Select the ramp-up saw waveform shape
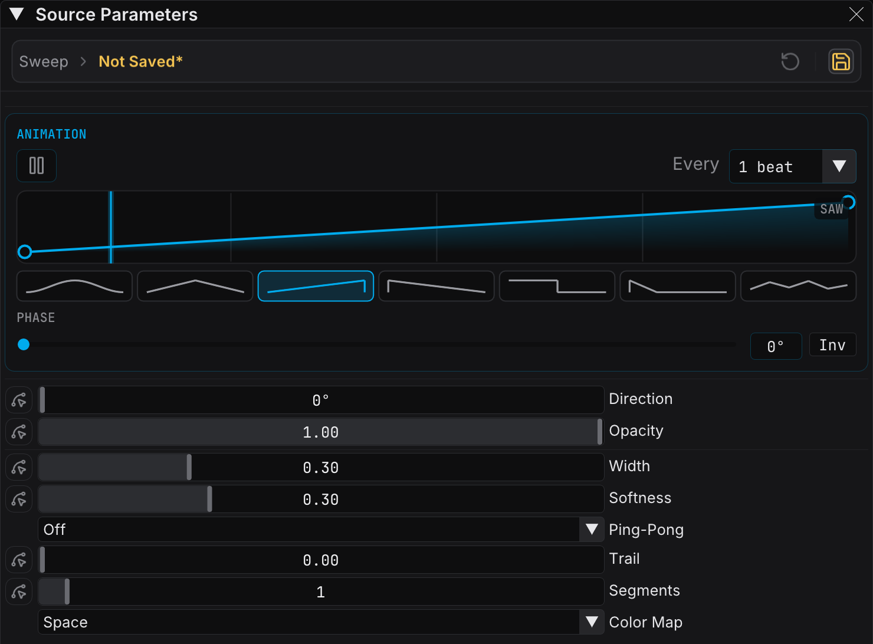The height and width of the screenshot is (644, 873). [x=316, y=286]
